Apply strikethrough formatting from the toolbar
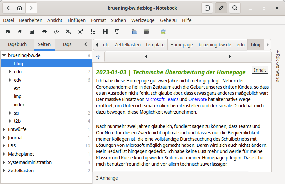The image size is (285, 184). [44, 32]
